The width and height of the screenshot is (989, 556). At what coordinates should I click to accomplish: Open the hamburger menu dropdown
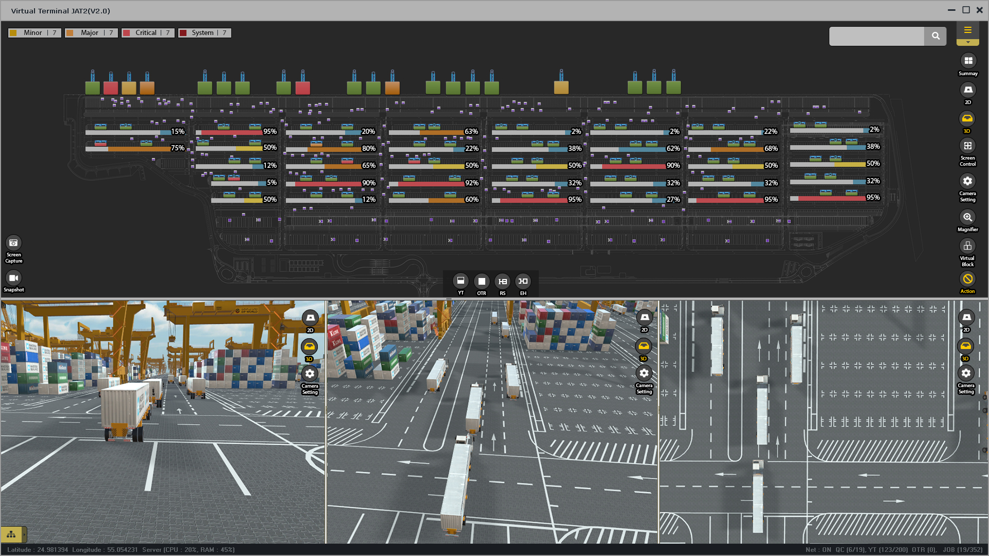click(x=967, y=31)
